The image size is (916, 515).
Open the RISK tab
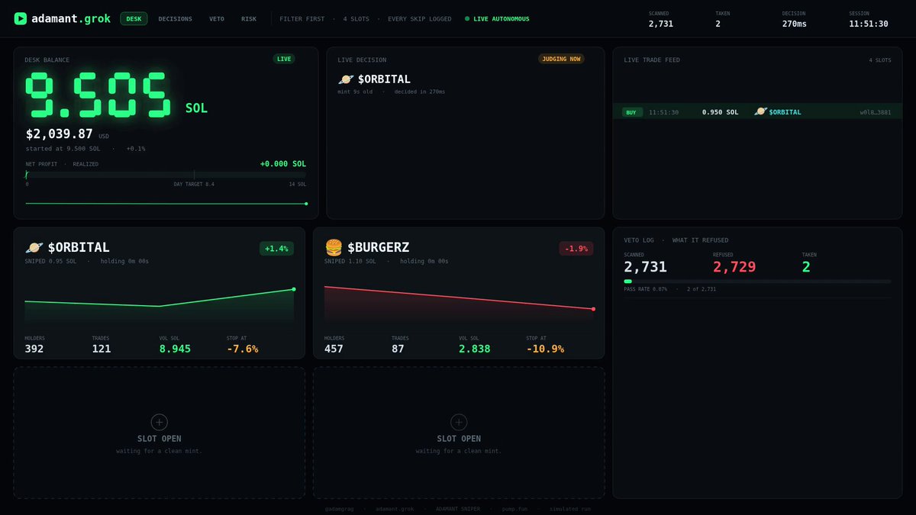click(x=249, y=19)
